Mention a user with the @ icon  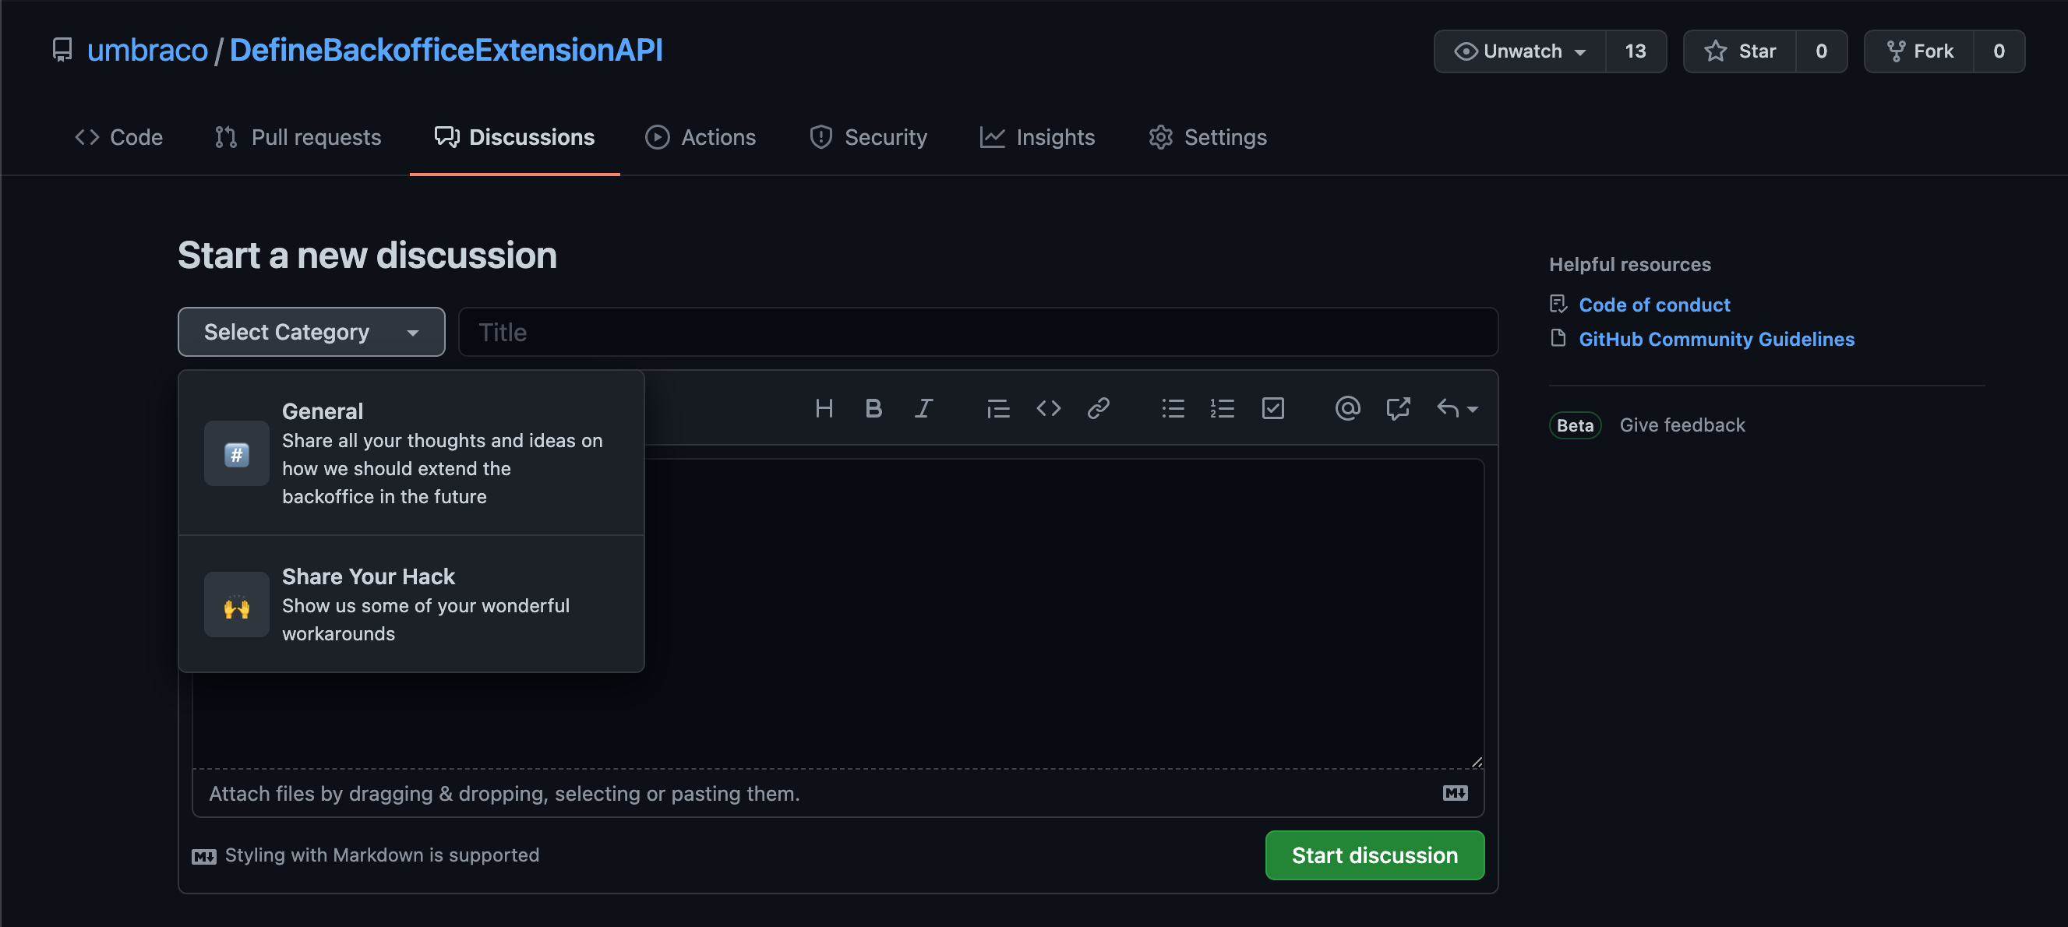point(1347,408)
